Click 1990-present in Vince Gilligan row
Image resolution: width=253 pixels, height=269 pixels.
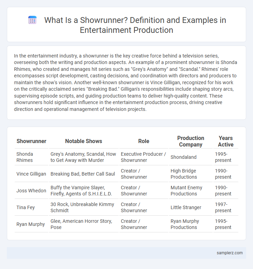226,174
